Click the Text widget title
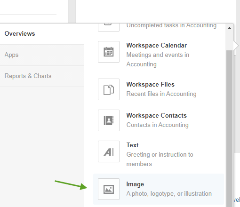Viewport: 240px width, 207px height. [132, 145]
